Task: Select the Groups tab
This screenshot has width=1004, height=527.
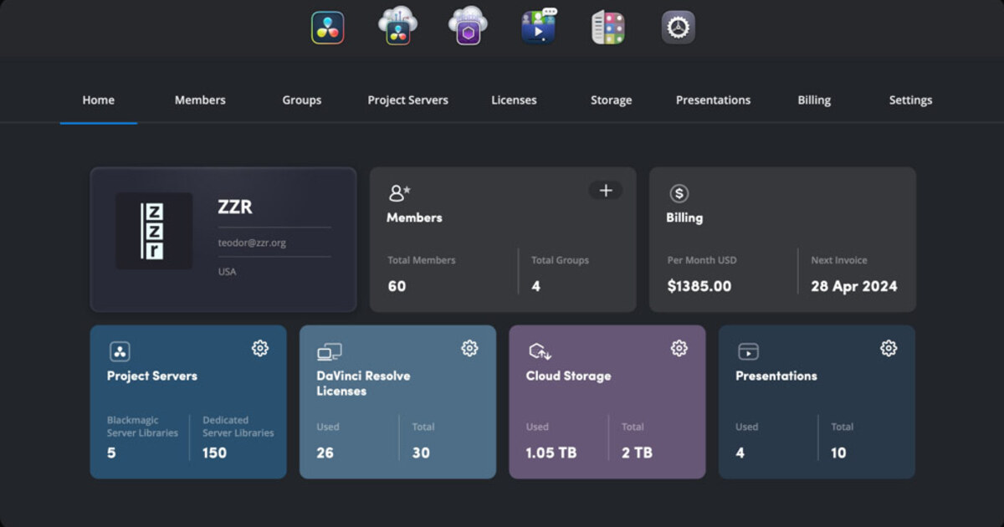Action: pyautogui.click(x=301, y=100)
